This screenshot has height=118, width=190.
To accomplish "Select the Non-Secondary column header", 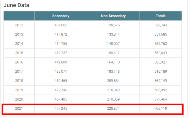I will click(x=113, y=16).
